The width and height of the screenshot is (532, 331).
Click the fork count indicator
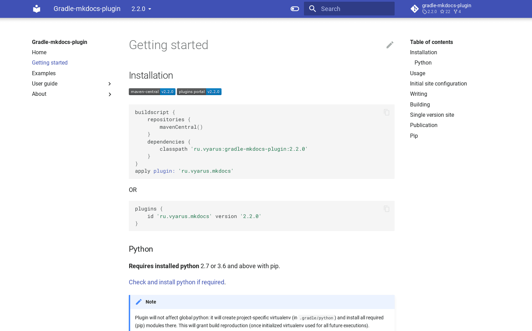point(457,11)
